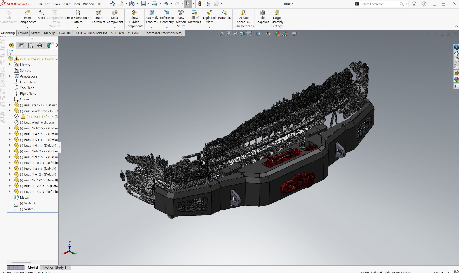Click Show Hidden Components
Screen dimensions: 459x273
pos(134,19)
